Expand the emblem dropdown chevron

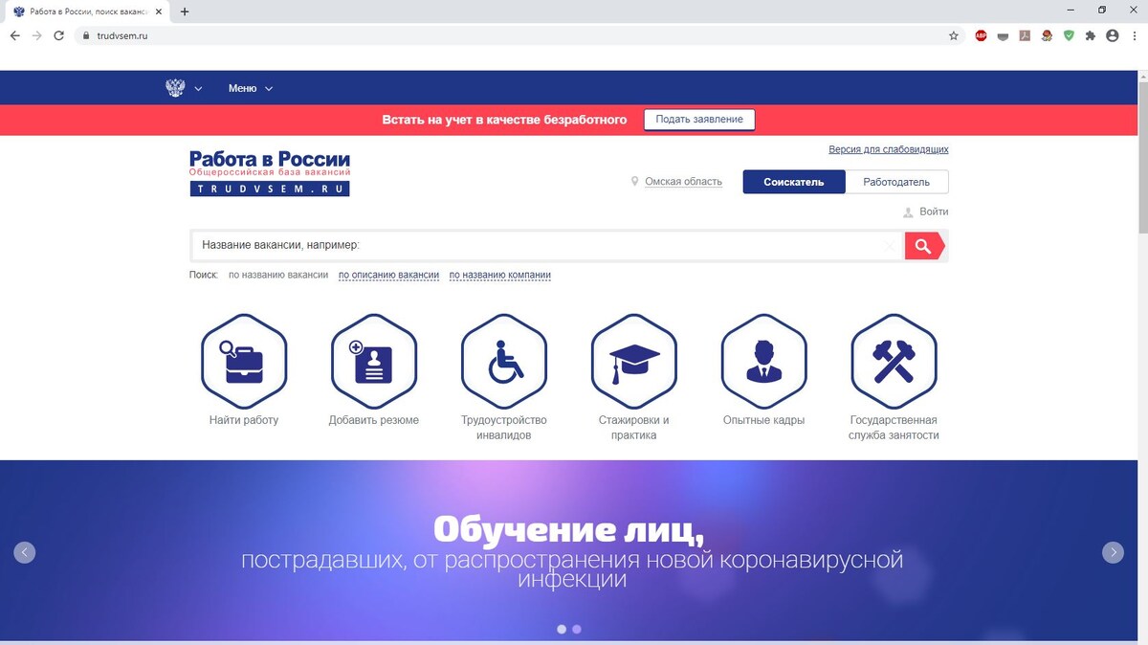[x=198, y=89]
